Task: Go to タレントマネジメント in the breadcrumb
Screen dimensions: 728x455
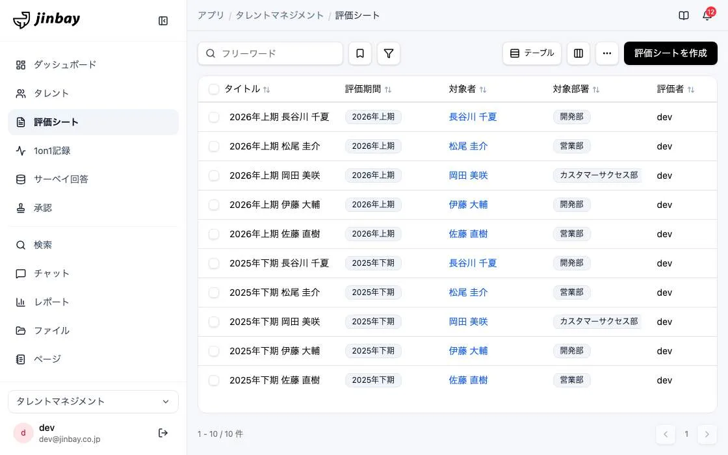Action: 279,16
